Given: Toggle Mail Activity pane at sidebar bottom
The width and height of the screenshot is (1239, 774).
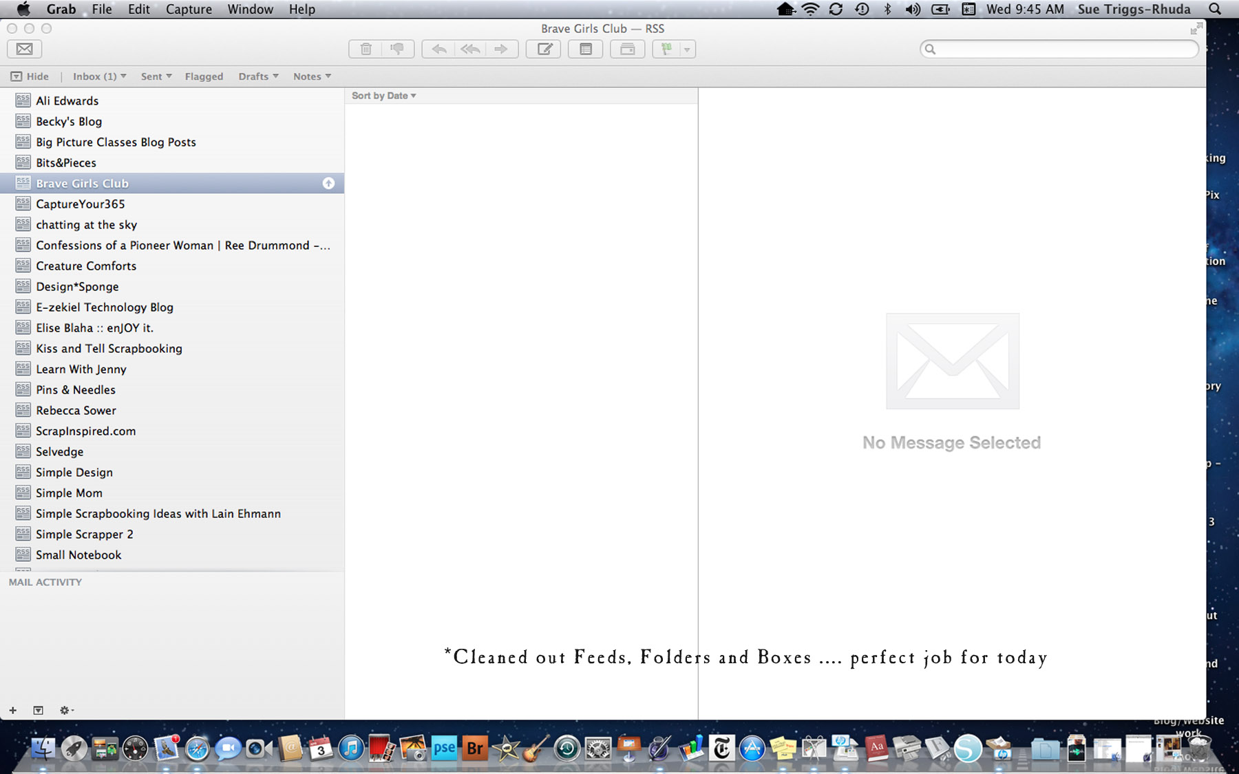Looking at the screenshot, I should point(39,710).
